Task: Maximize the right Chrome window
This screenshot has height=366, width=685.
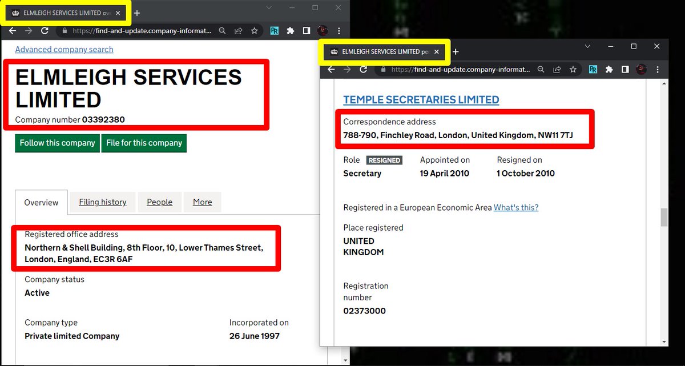Action: [634, 46]
